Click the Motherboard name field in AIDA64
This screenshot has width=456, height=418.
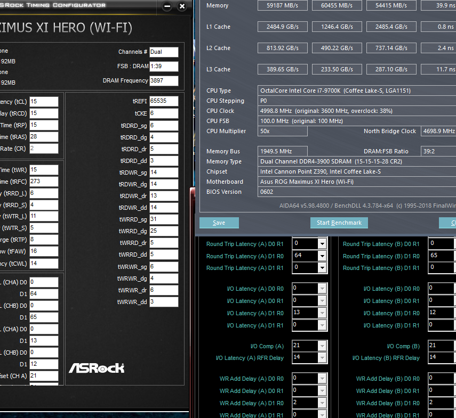[x=357, y=182]
